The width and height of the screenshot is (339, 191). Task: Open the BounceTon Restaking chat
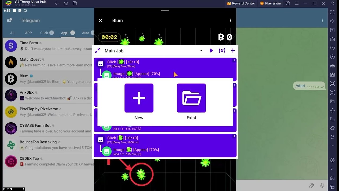tap(48, 145)
